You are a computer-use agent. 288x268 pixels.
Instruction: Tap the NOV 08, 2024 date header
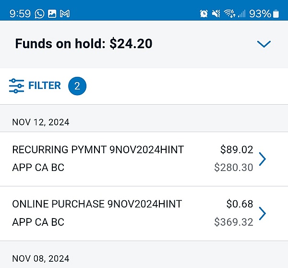[x=41, y=258]
